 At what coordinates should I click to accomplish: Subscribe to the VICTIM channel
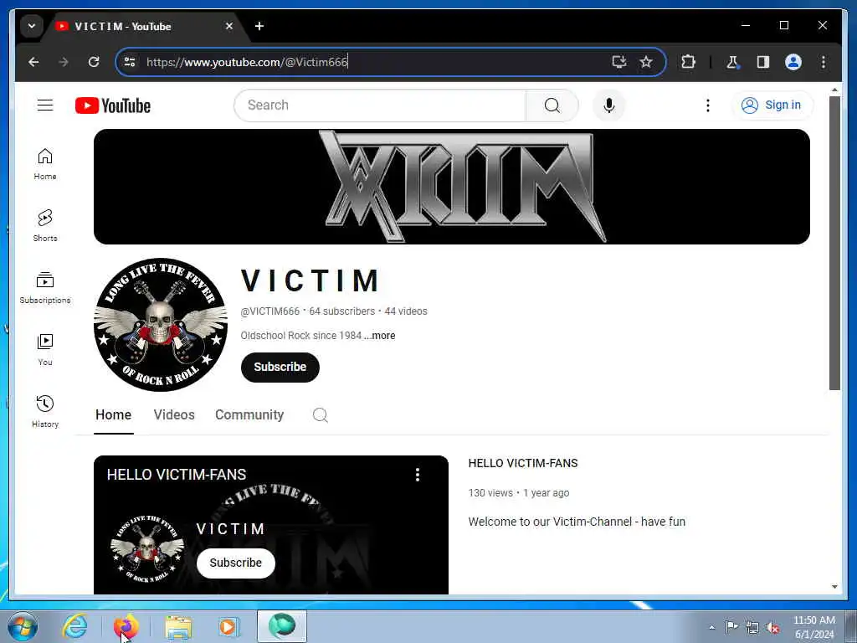(x=280, y=367)
